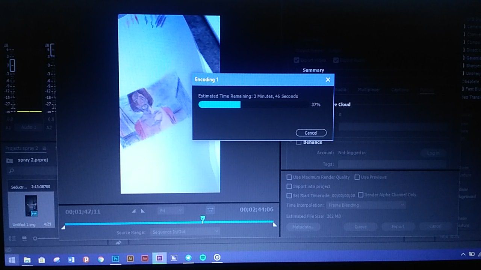
Task: Switch to Photoshop in the taskbar
Action: [116, 259]
